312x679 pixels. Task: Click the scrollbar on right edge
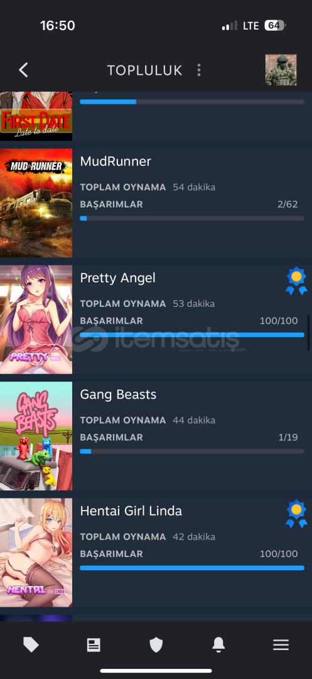[308, 332]
